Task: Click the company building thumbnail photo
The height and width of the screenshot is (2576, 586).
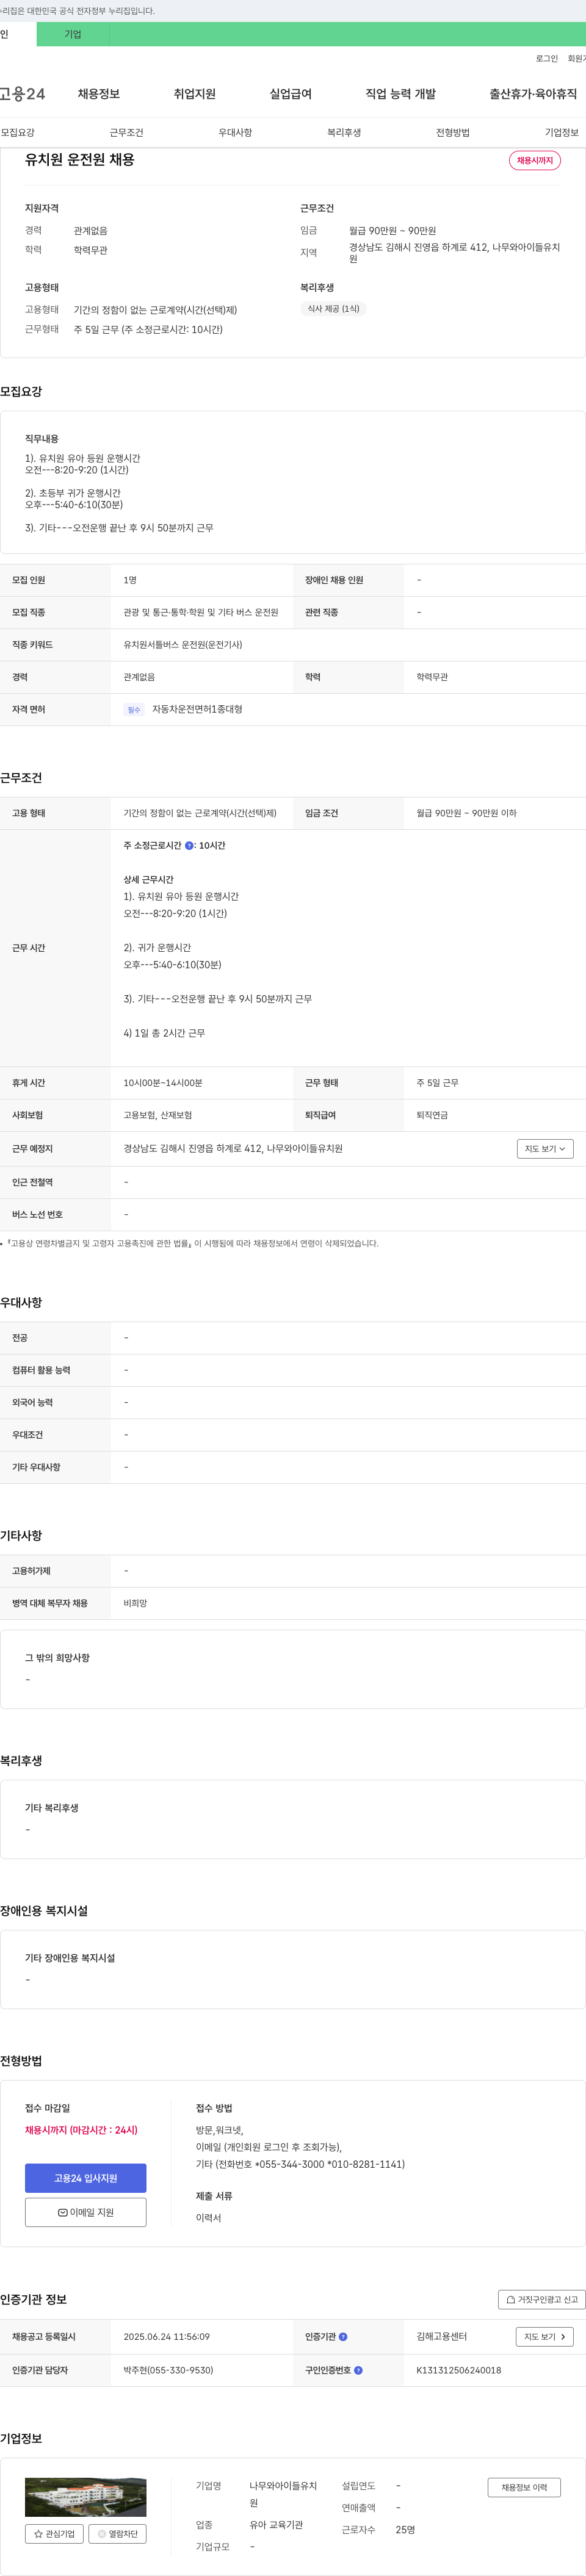Action: point(86,2497)
